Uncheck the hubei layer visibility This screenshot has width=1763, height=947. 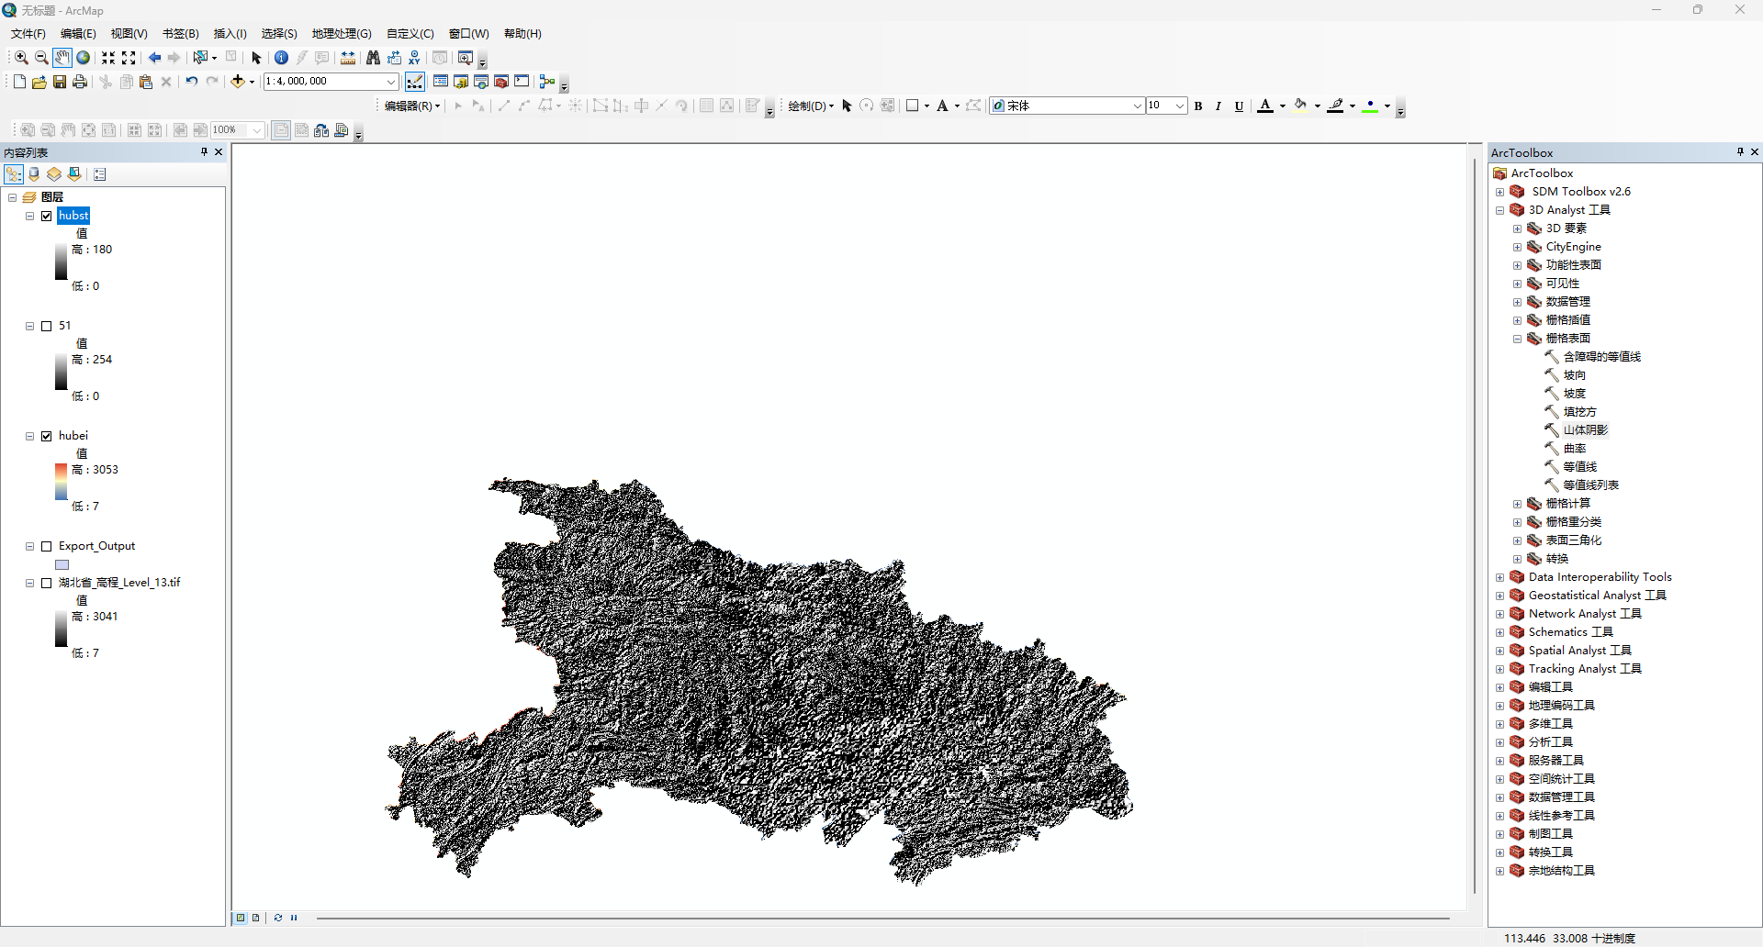pos(47,436)
